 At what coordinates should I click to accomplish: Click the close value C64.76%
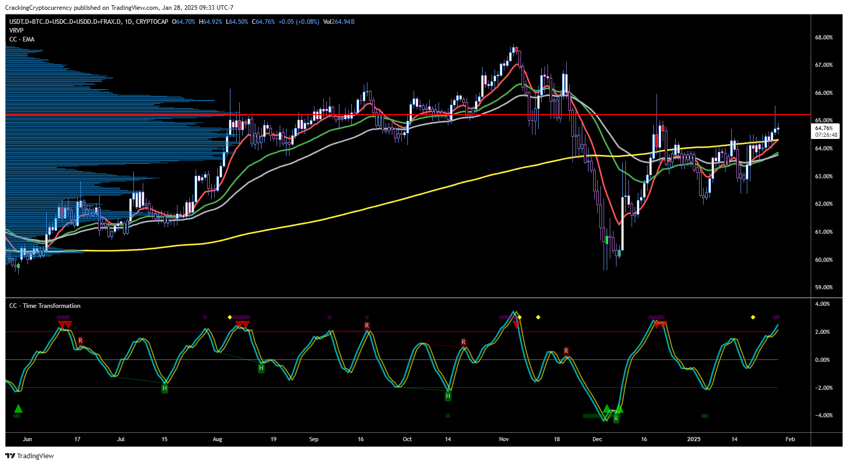coord(264,22)
